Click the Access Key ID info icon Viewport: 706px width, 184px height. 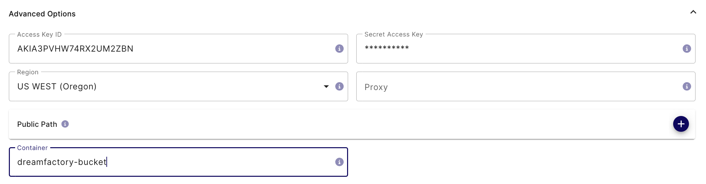(339, 49)
